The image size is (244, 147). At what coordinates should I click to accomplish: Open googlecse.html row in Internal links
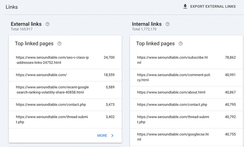[187, 137]
